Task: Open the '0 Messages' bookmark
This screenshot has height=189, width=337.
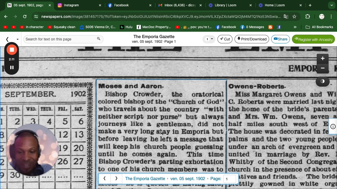Action: (x=252, y=27)
